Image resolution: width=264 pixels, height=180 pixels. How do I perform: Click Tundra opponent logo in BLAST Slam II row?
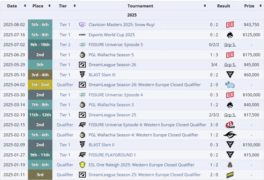[x=230, y=145]
